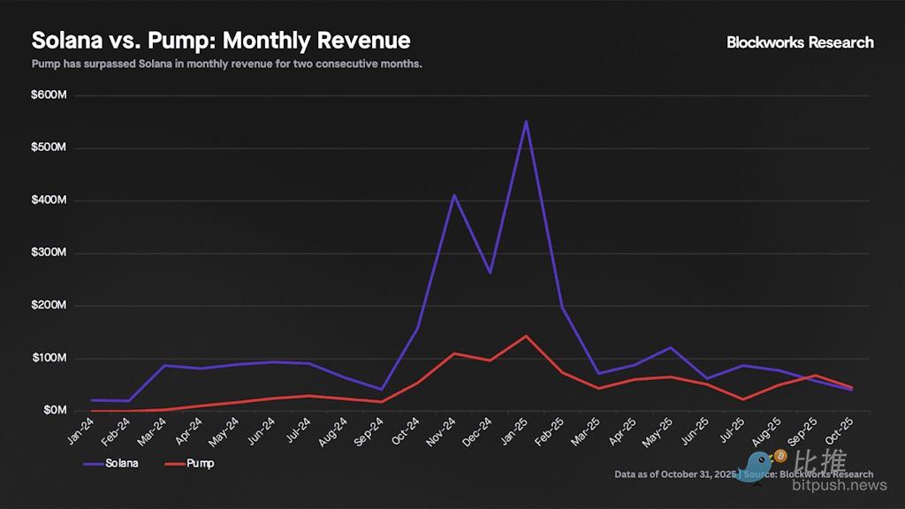The height and width of the screenshot is (509, 905).
Task: Click the $300M y-axis label
Action: click(49, 253)
